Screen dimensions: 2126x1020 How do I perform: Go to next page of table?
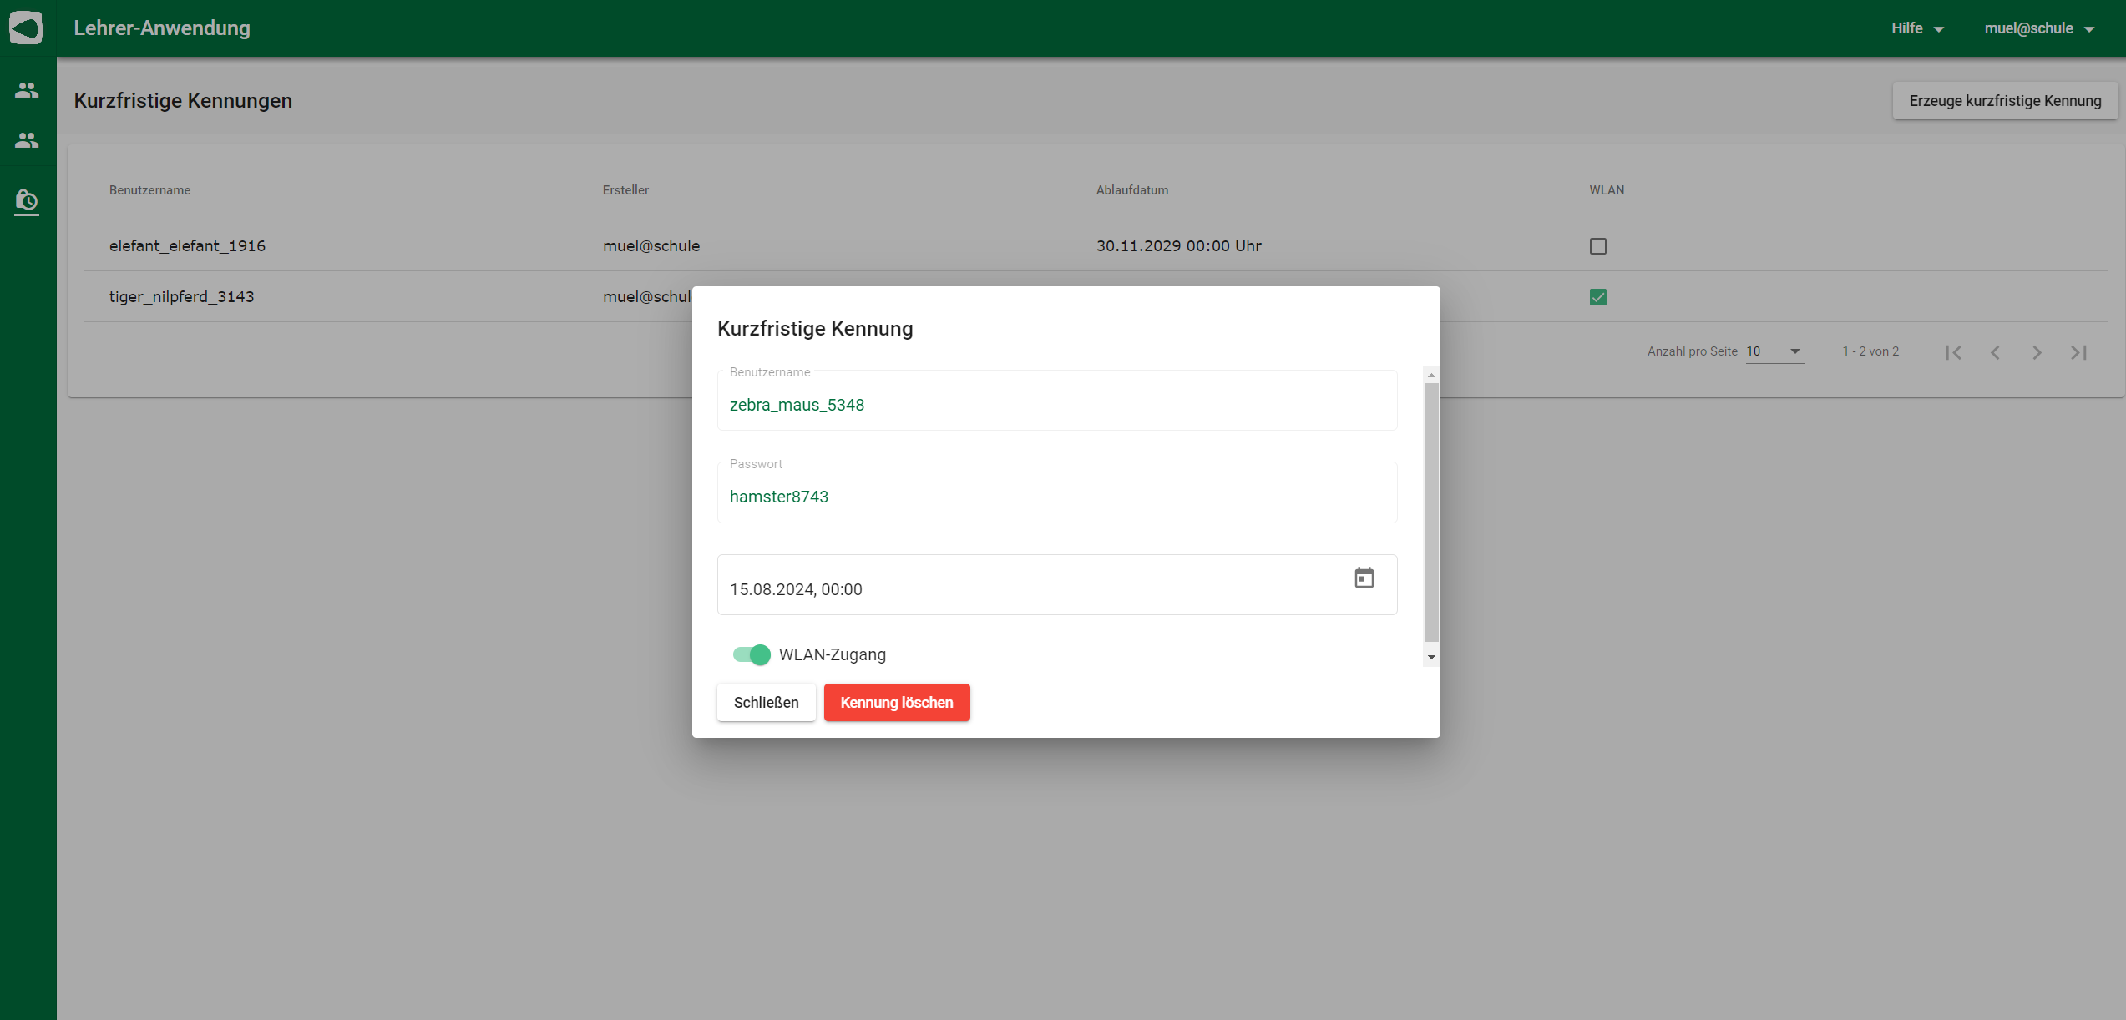[x=2037, y=352]
